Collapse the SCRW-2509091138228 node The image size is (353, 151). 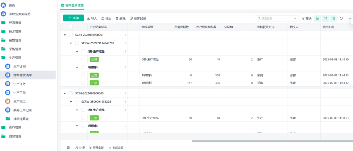[x=71, y=102]
